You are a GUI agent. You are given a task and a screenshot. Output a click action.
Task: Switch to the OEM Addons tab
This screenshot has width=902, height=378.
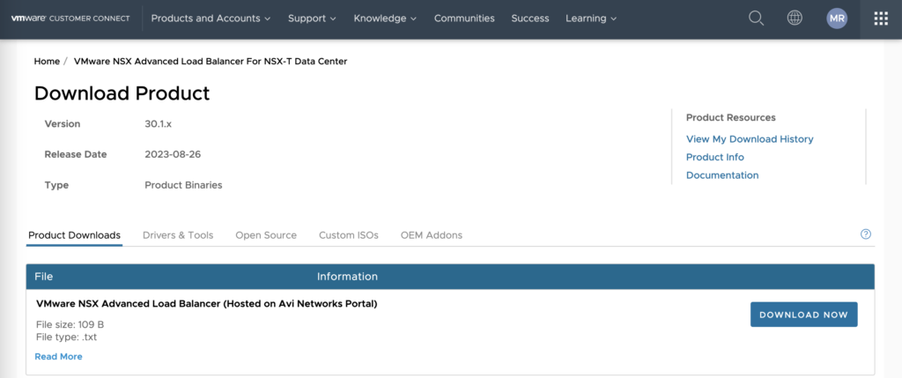pyautogui.click(x=432, y=235)
